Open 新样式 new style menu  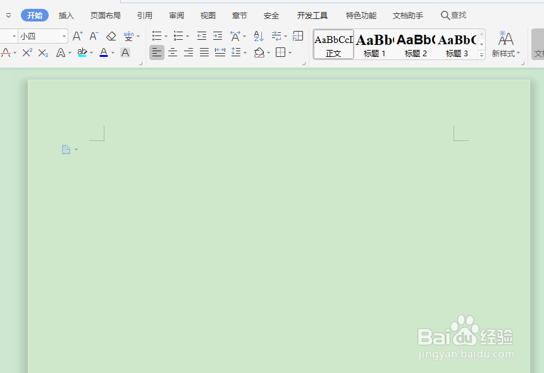(x=506, y=44)
